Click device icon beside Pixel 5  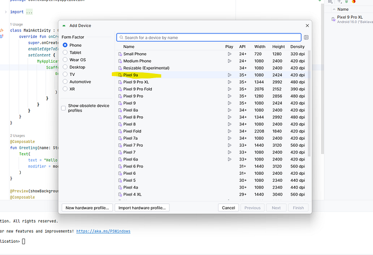point(120,180)
